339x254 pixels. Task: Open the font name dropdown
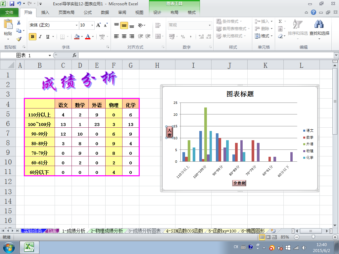point(76,25)
